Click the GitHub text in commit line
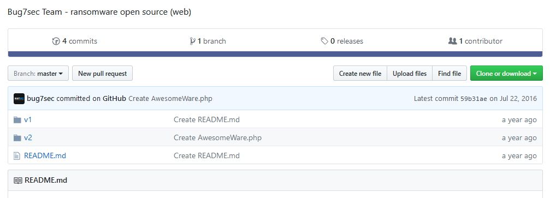This screenshot has width=550, height=198. tap(114, 99)
